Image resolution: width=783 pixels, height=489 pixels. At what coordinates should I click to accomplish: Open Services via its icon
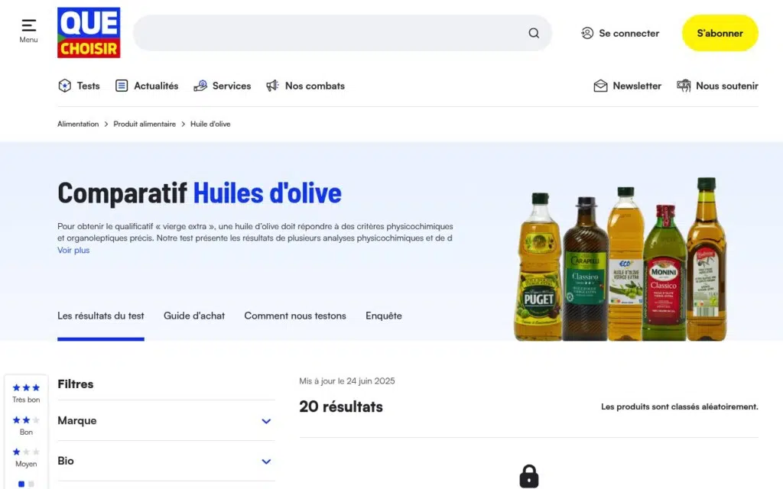click(x=201, y=86)
